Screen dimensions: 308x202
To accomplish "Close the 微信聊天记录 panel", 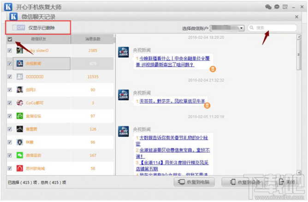I will click(x=296, y=17).
